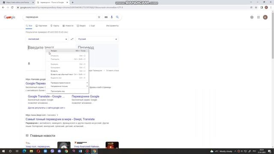Switch to Картинки search tab

42,26
